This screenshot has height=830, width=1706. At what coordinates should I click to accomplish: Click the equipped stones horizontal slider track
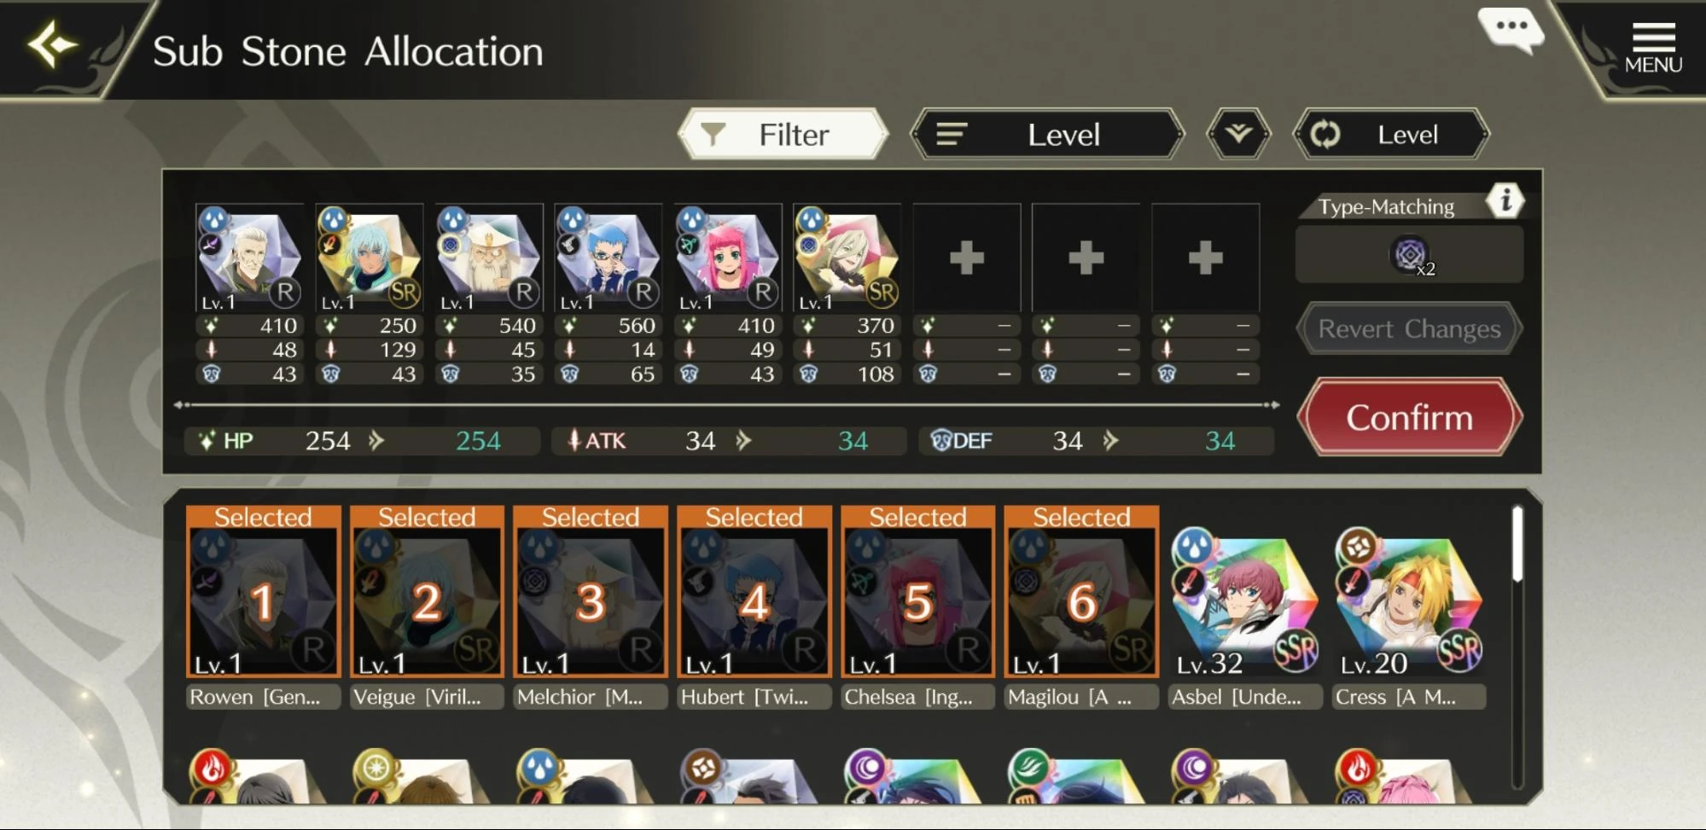[x=727, y=404]
